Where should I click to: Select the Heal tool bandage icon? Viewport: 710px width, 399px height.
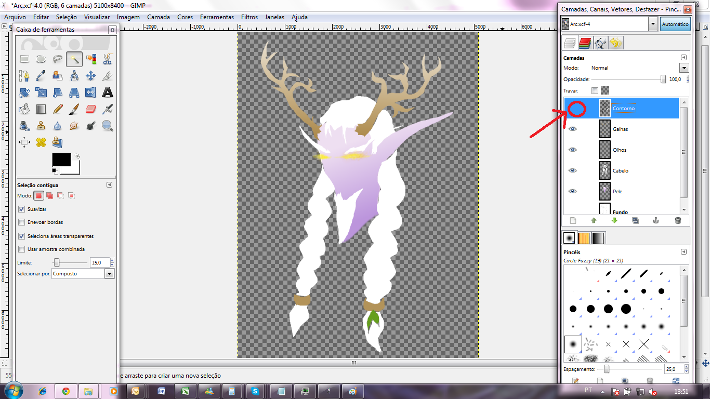click(x=41, y=142)
